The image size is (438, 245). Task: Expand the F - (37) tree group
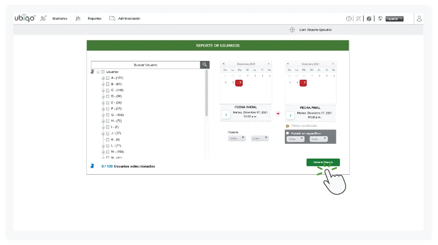point(103,109)
